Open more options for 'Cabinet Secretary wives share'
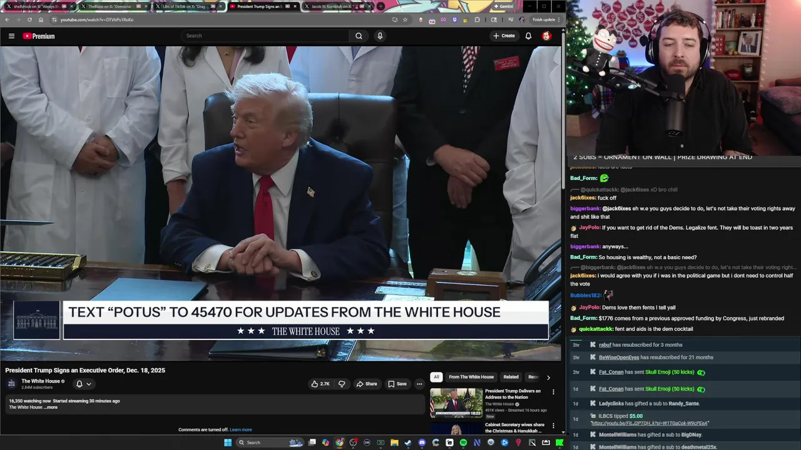The width and height of the screenshot is (801, 450). click(553, 426)
